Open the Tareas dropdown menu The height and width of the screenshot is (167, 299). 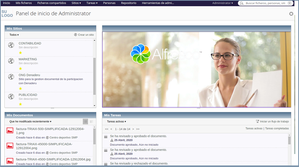92,3
